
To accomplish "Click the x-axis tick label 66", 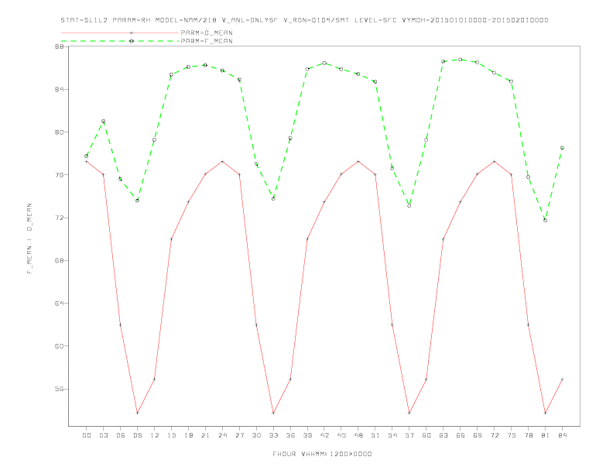I will [461, 435].
